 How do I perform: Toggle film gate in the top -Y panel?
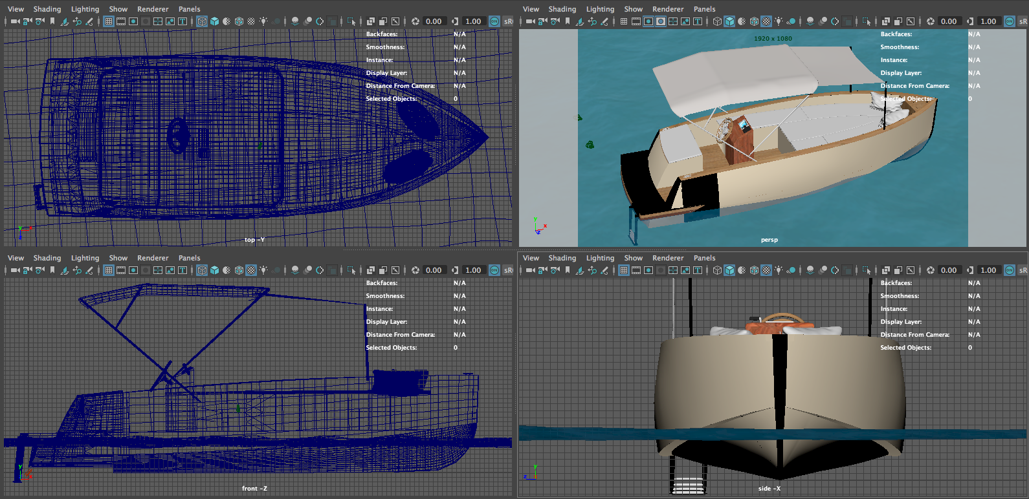(x=121, y=21)
